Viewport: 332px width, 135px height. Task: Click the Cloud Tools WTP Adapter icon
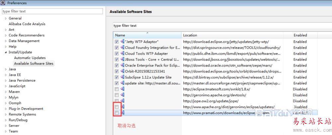click(x=122, y=54)
